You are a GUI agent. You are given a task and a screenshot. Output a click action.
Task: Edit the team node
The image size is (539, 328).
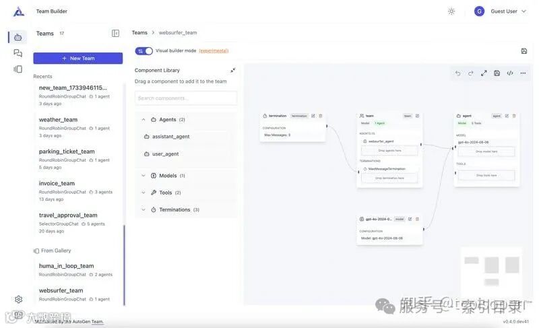[417, 116]
